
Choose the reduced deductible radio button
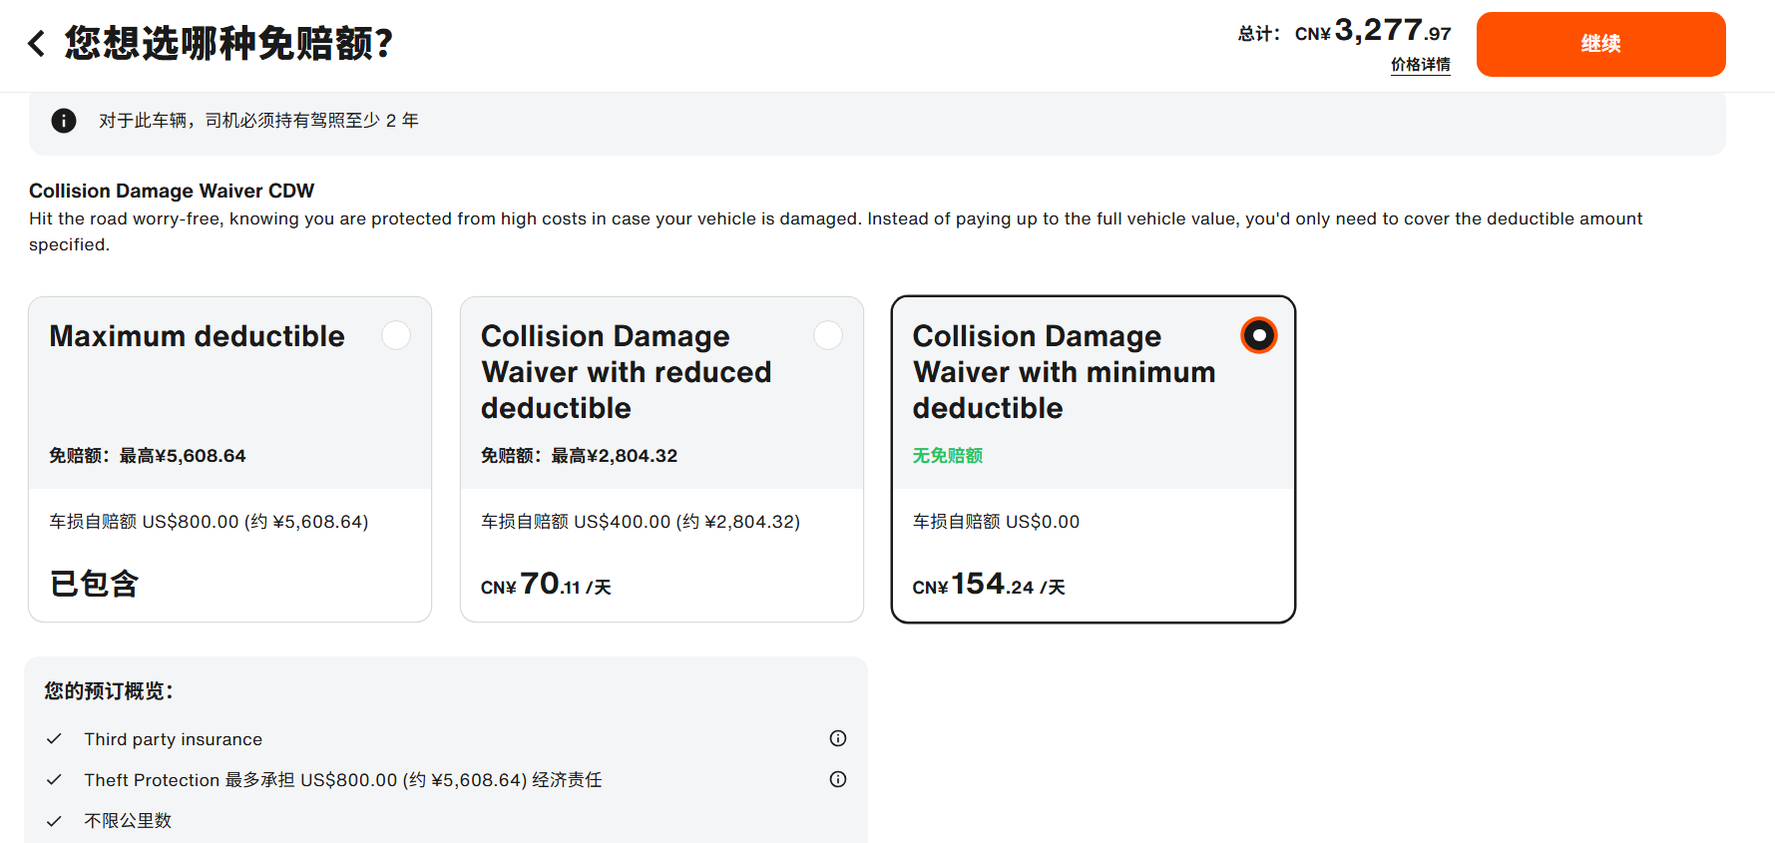(x=828, y=335)
